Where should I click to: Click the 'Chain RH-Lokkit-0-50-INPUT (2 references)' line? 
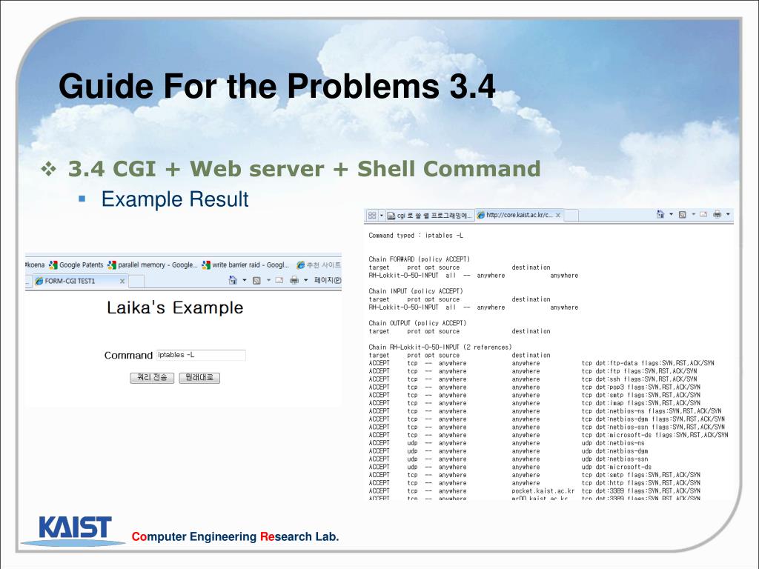[x=440, y=347]
